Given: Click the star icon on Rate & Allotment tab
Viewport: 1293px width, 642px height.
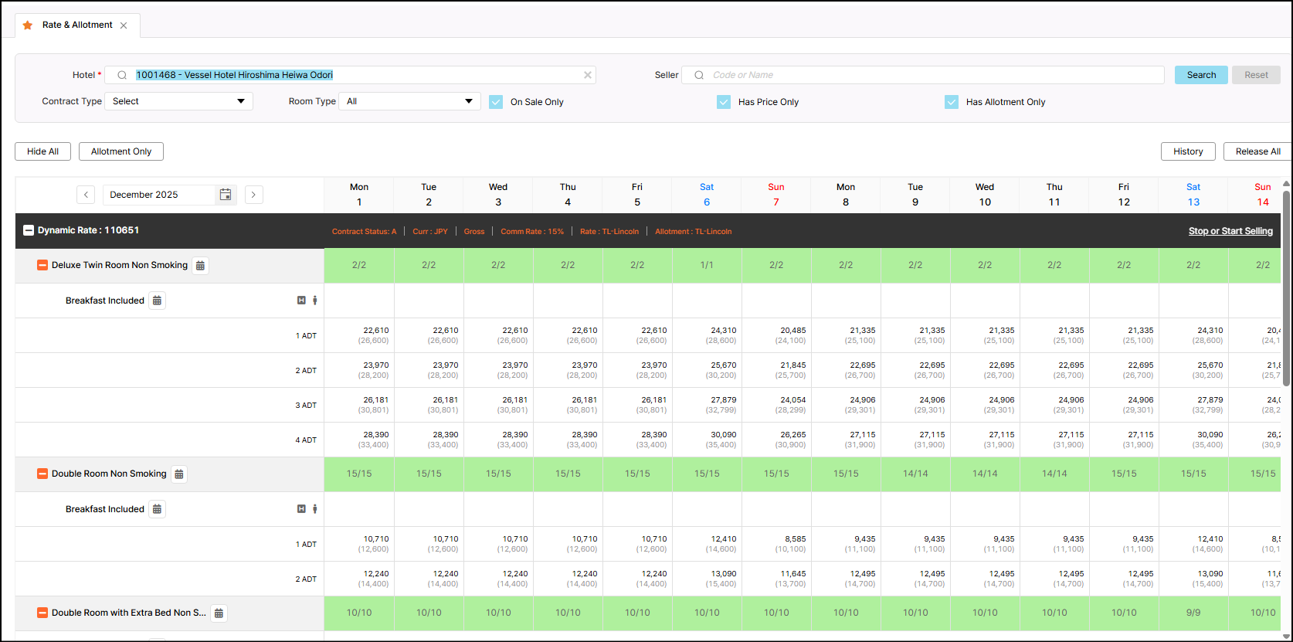Looking at the screenshot, I should [28, 25].
